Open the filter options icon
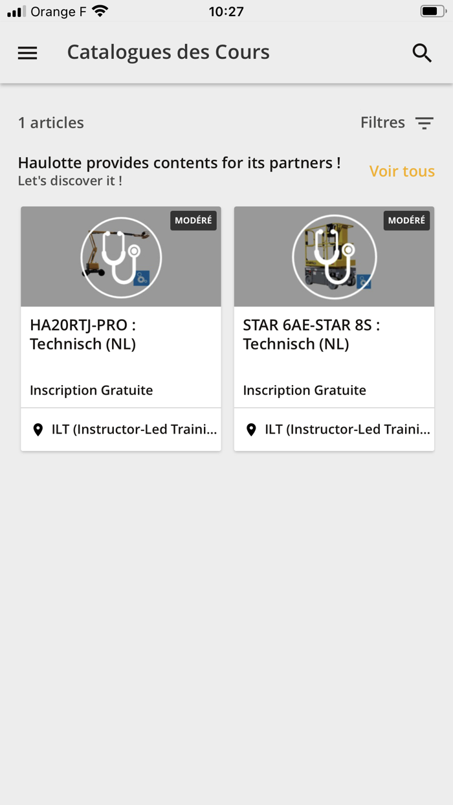453x805 pixels. pos(425,123)
